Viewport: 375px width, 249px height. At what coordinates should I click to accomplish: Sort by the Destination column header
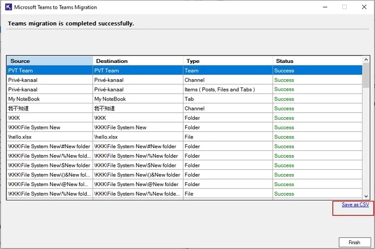tap(138, 61)
